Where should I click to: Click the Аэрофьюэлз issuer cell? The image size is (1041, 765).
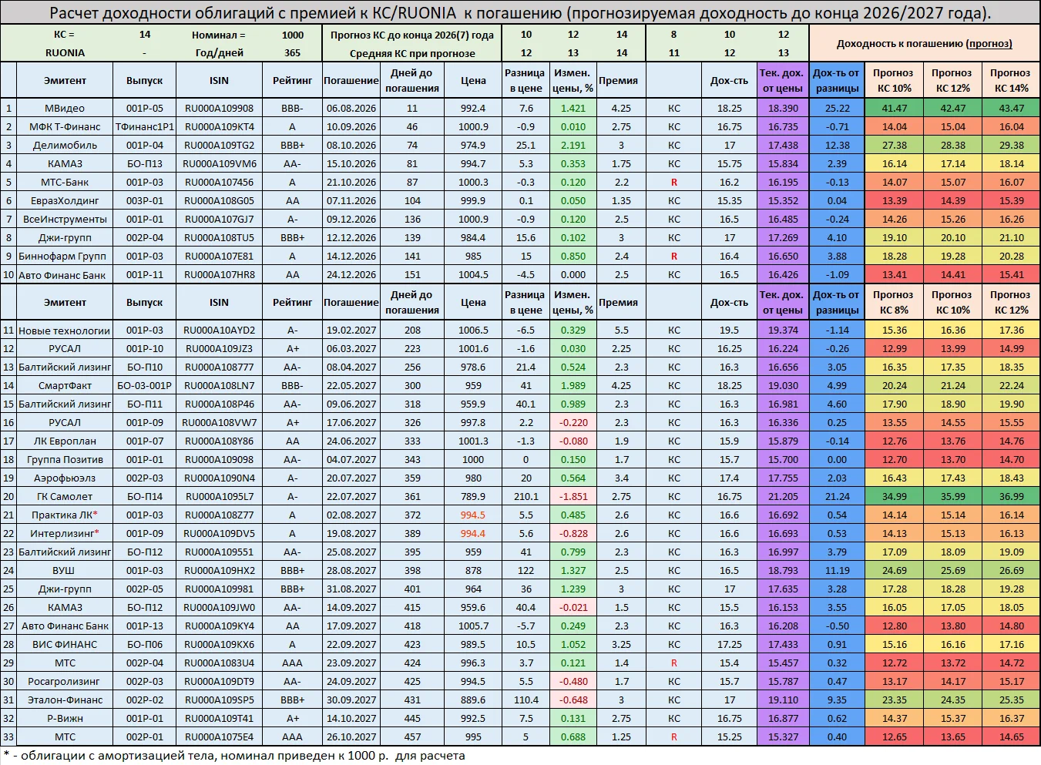(65, 478)
